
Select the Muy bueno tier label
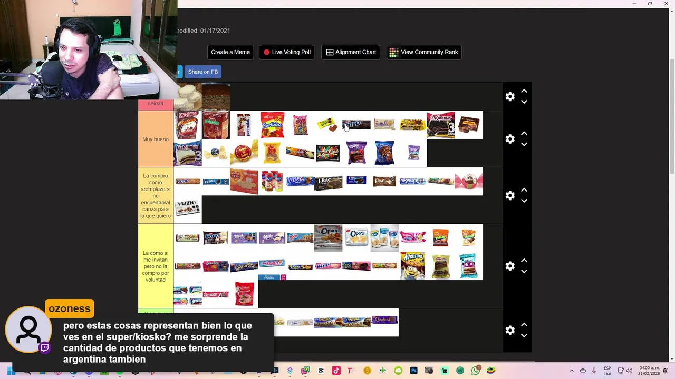point(156,139)
